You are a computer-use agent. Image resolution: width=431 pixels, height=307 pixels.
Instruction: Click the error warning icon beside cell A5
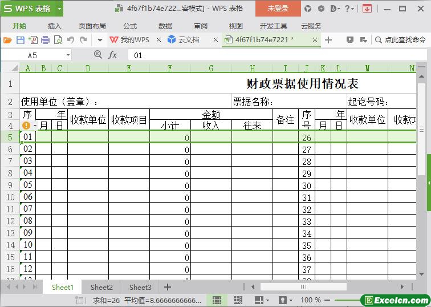click(26, 126)
